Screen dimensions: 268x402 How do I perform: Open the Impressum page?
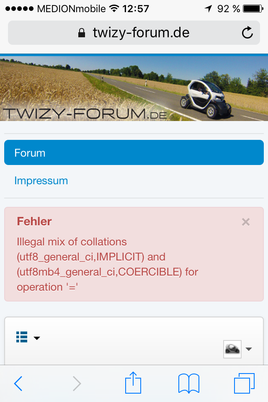(41, 180)
